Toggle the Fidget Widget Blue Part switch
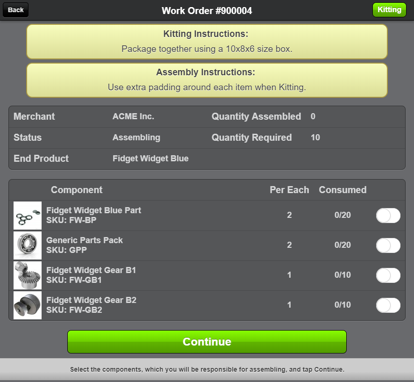The image size is (414, 382). (388, 215)
